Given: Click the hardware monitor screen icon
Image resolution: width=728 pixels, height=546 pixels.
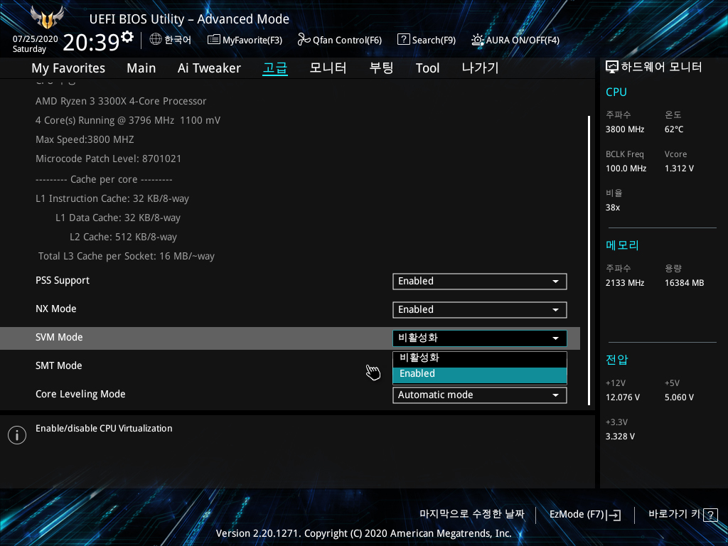Looking at the screenshot, I should point(612,68).
